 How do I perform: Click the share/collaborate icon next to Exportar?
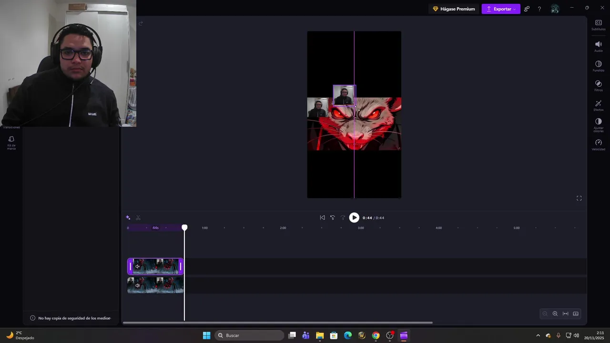point(527,9)
